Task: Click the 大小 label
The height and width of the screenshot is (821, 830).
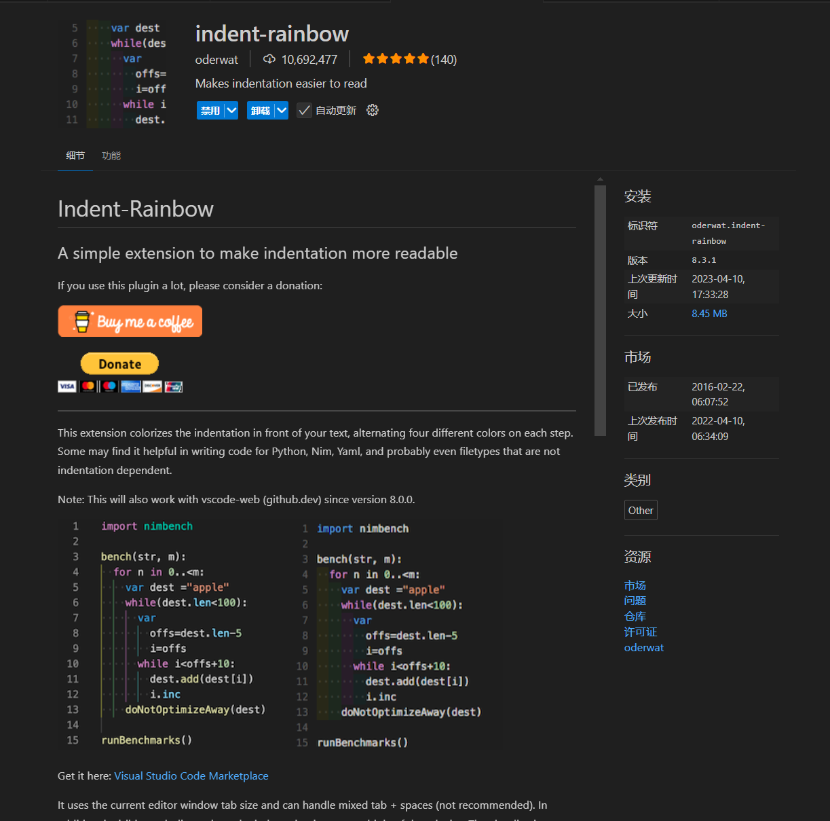Action: coord(638,313)
